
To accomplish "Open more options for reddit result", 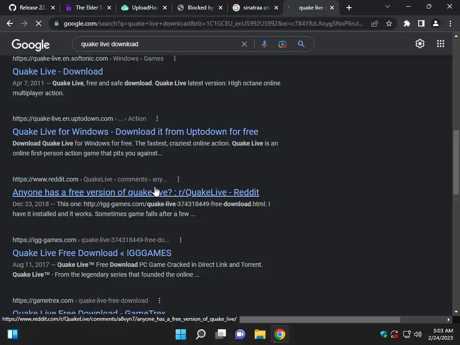I will click(178, 179).
